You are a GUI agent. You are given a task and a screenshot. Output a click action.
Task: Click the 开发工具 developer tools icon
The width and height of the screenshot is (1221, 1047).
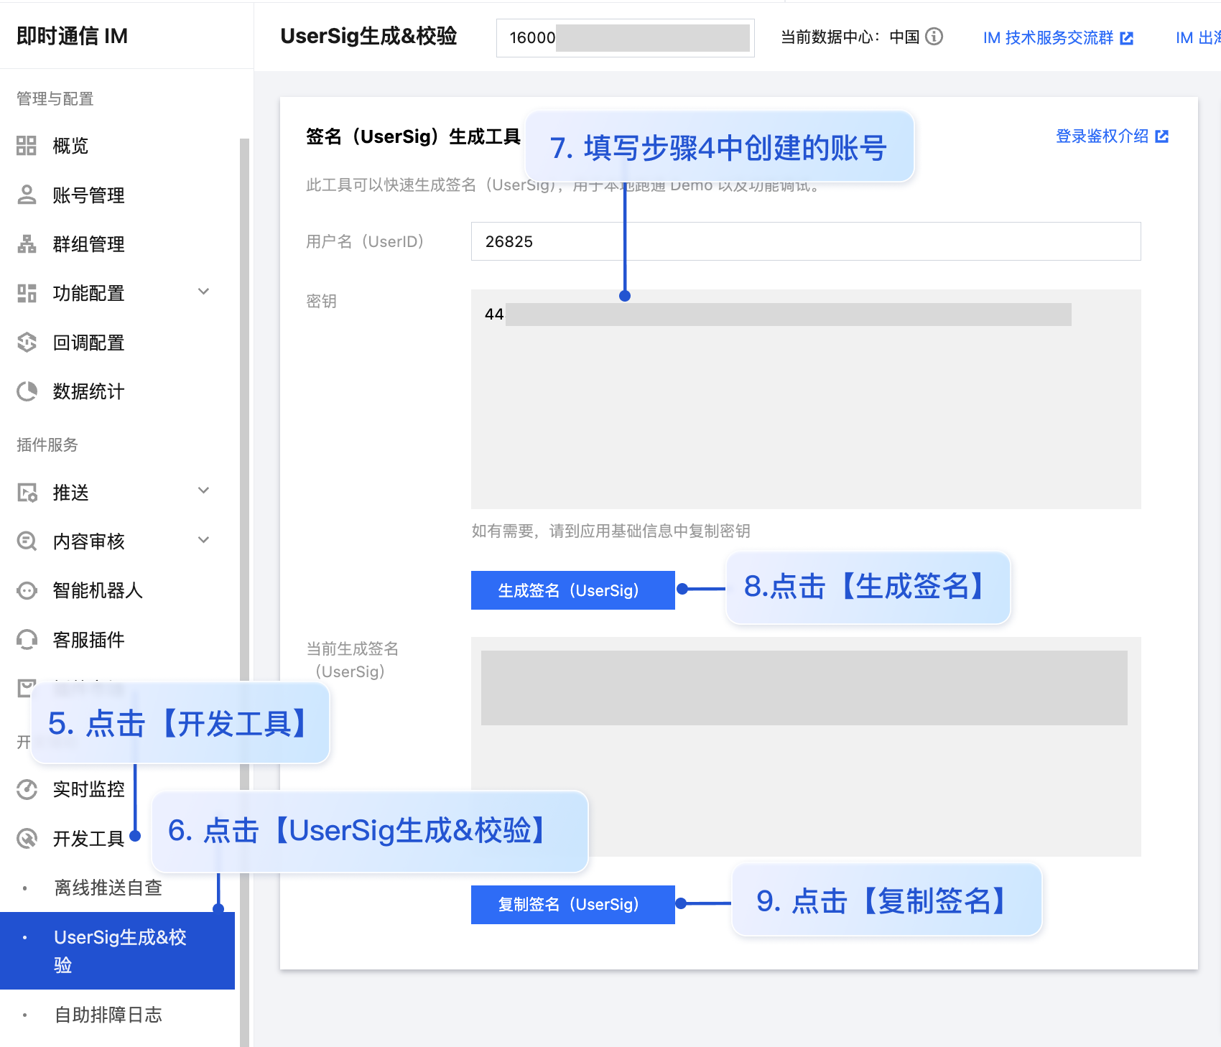tap(27, 837)
